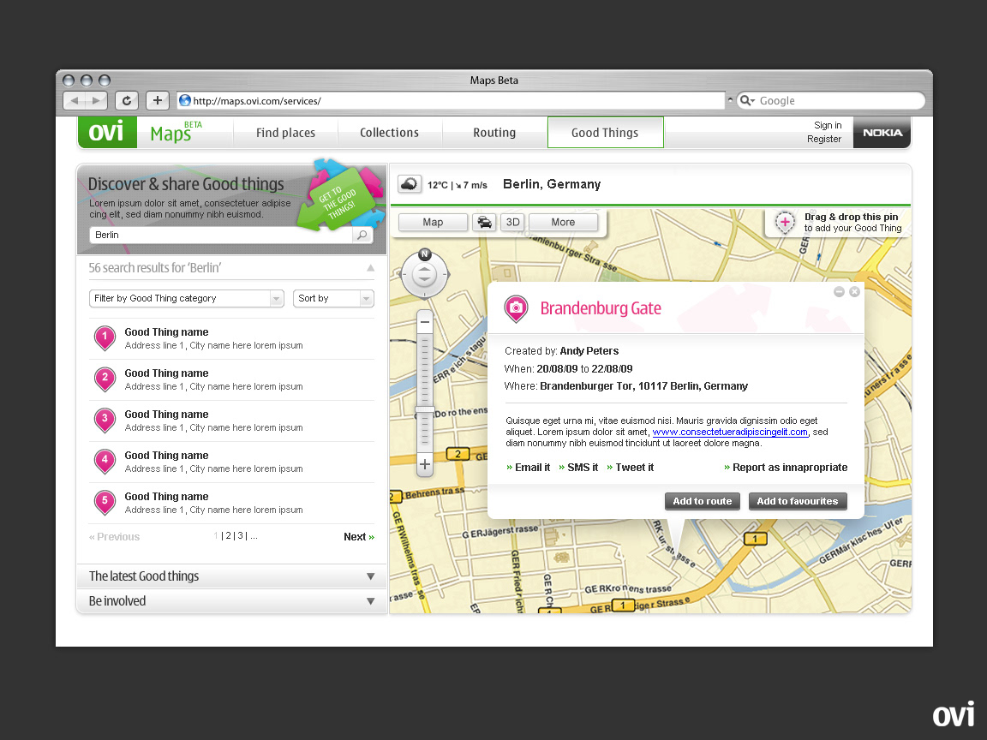Click pin number 3 in results
The width and height of the screenshot is (987, 740).
pyautogui.click(x=105, y=421)
